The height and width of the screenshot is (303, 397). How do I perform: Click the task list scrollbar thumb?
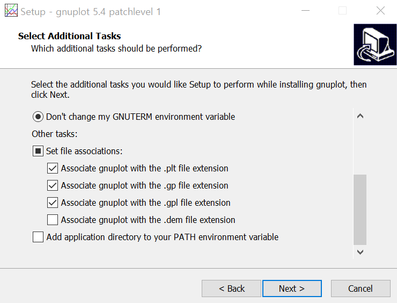(360, 210)
